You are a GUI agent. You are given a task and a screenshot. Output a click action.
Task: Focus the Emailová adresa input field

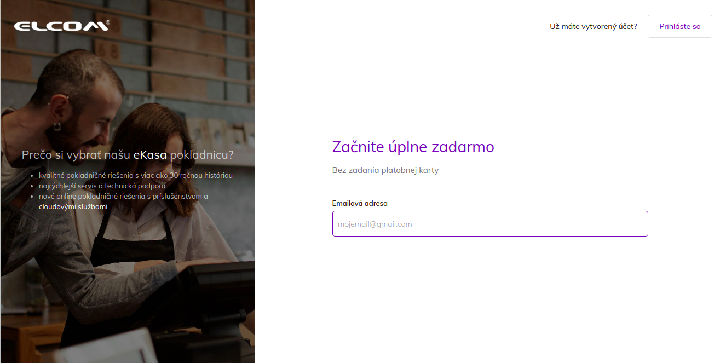click(490, 224)
